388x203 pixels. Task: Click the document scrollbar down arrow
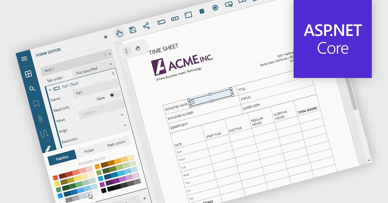(370, 160)
